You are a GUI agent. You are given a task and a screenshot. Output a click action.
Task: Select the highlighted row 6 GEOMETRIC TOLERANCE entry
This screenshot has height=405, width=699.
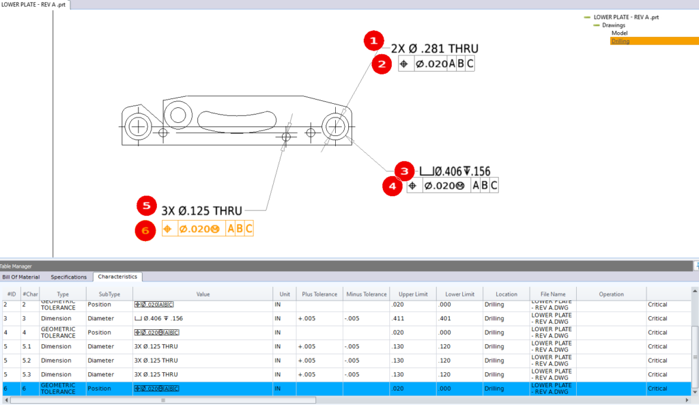[x=61, y=388]
